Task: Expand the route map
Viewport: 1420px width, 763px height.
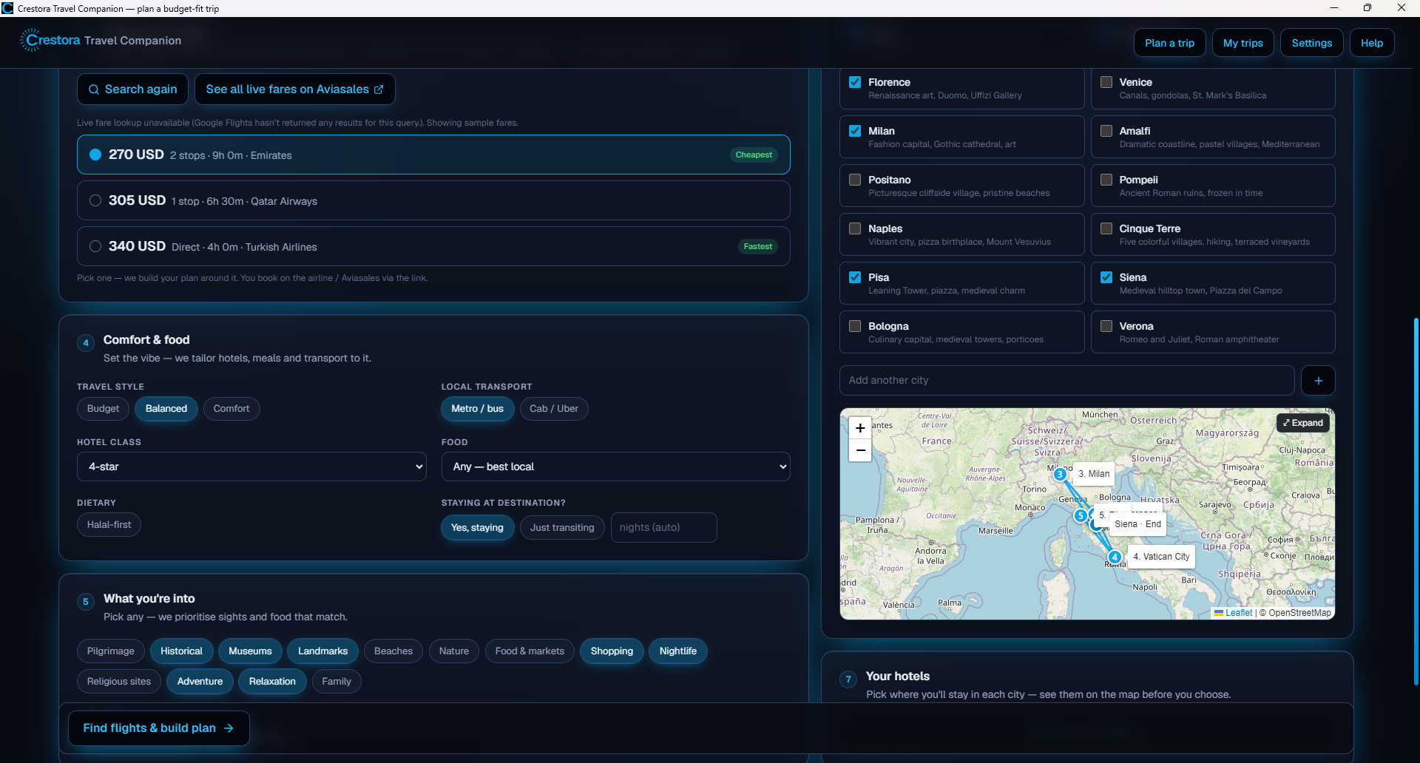Action: (x=1303, y=423)
